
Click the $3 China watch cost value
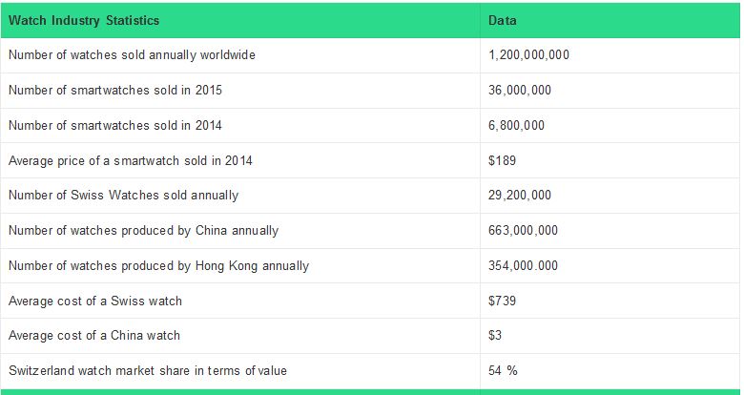click(x=495, y=336)
